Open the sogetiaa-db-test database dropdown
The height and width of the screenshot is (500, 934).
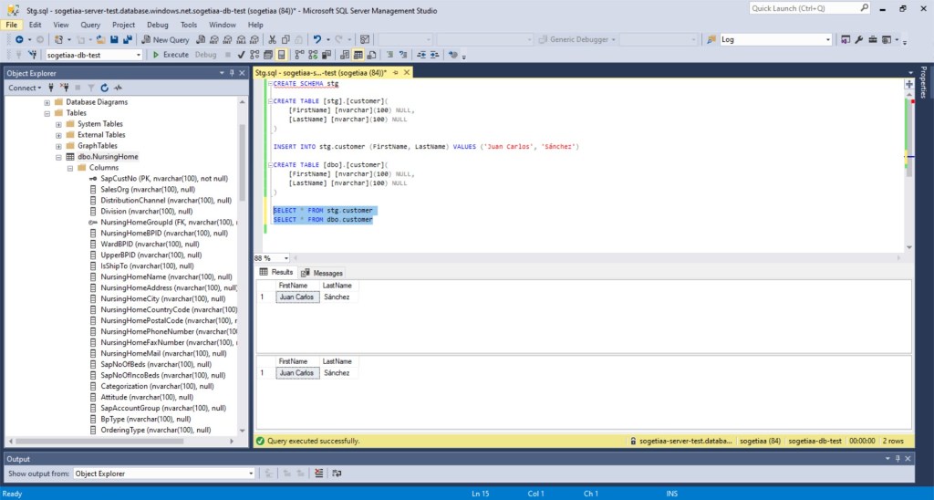click(x=139, y=55)
